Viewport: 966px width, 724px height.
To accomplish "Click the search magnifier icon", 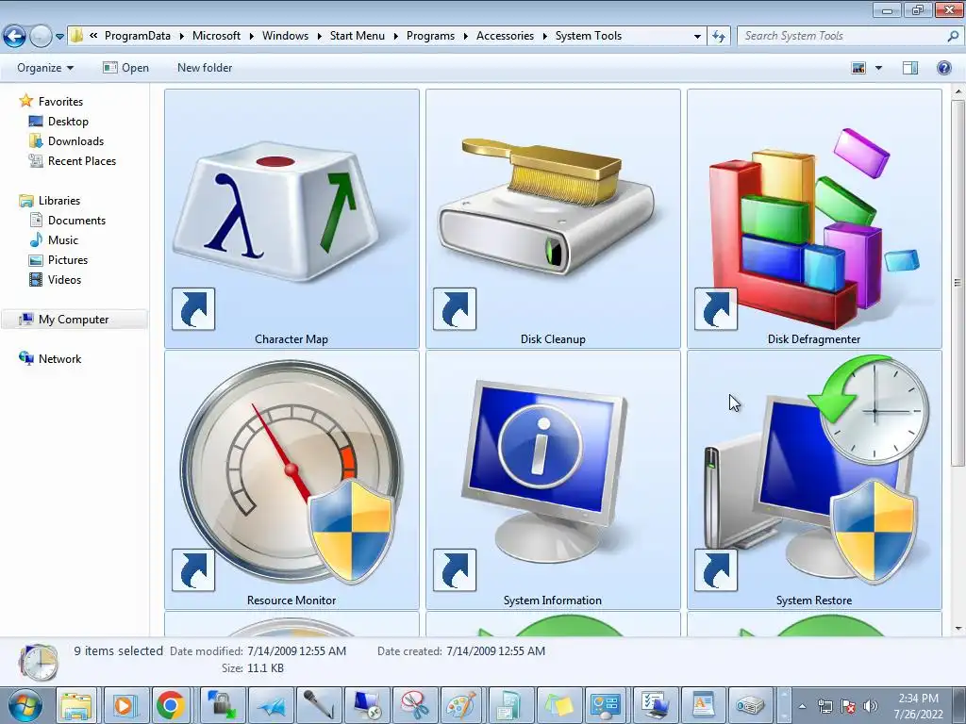I will [953, 37].
